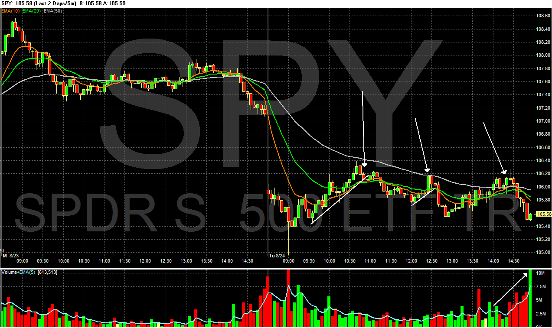Click the 108.00 price axis label
This screenshot has height=328, width=552.
[x=544, y=55]
